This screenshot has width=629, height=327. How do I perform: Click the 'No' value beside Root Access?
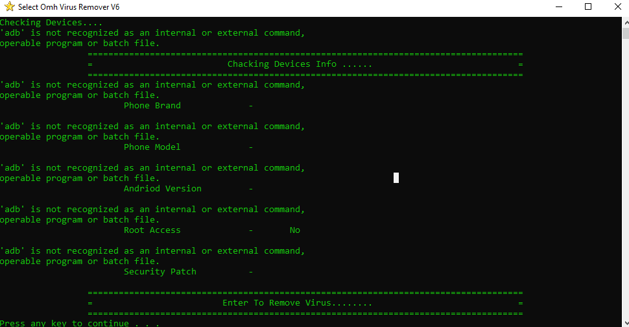pyautogui.click(x=295, y=230)
